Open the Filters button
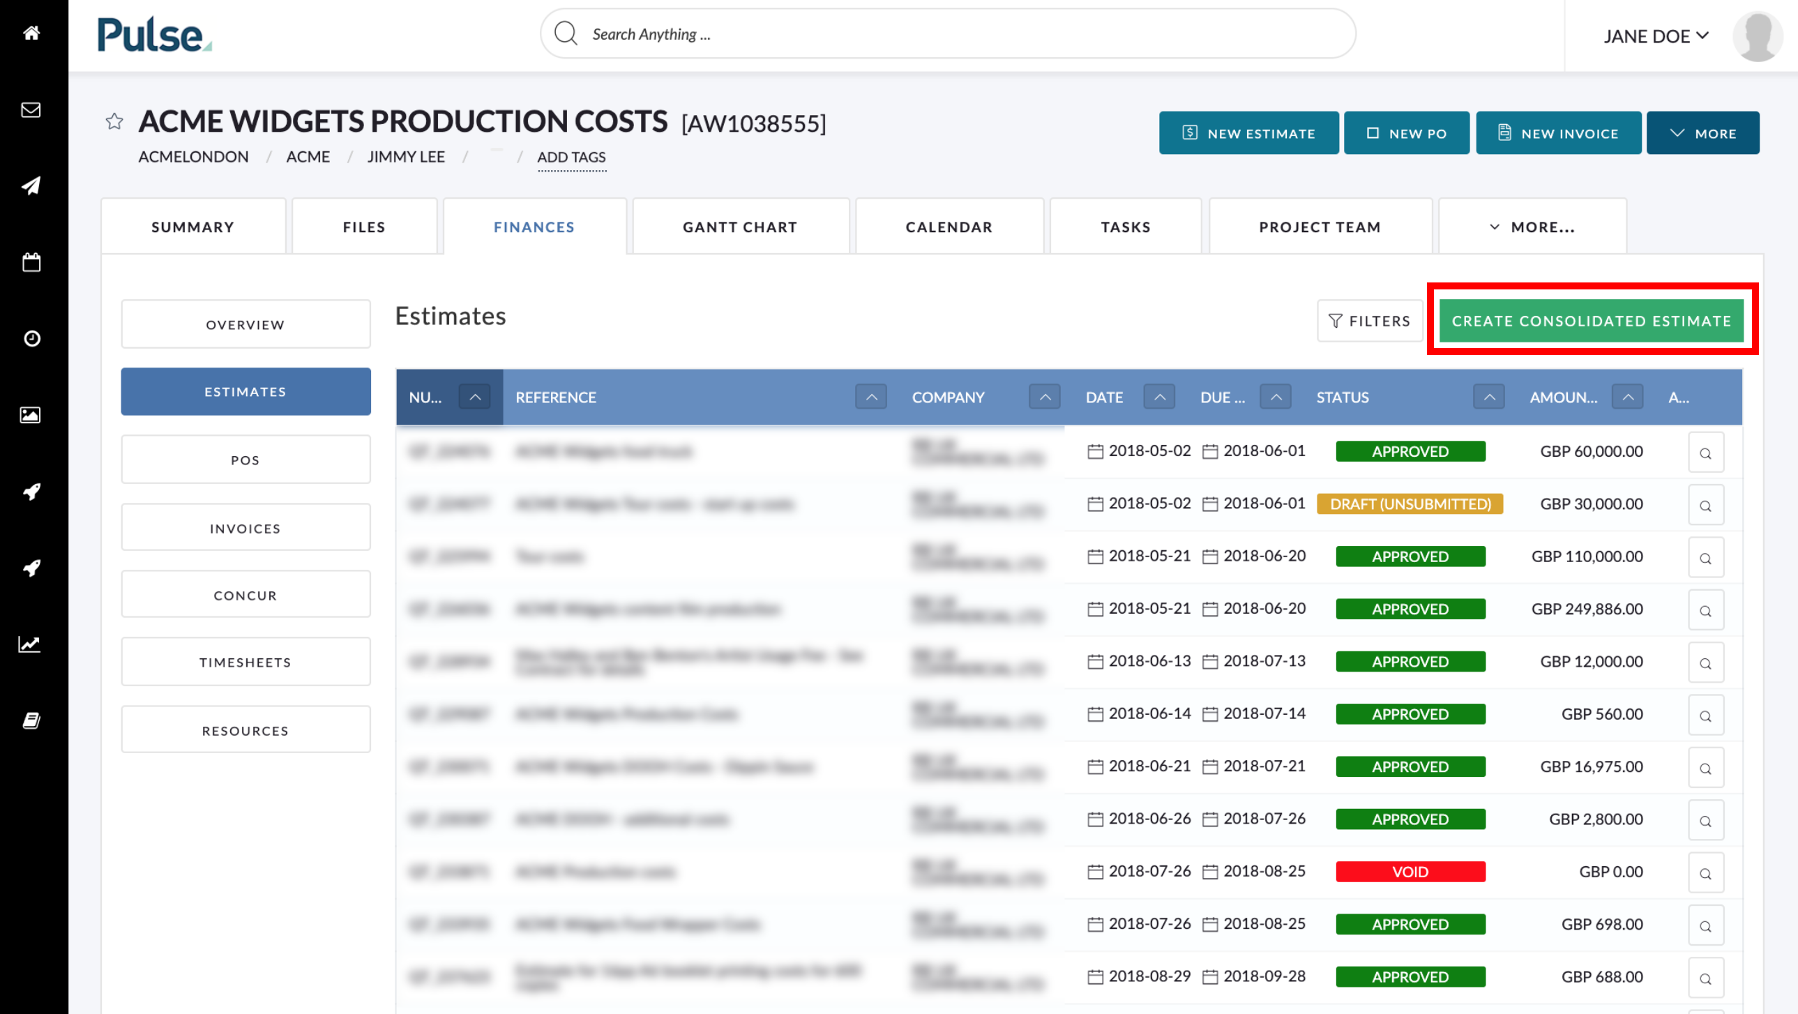Screen dimensions: 1798x1014 [x=1370, y=321]
